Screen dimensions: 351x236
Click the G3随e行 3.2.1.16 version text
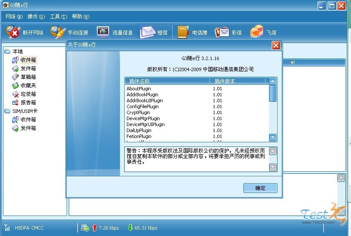click(x=200, y=58)
